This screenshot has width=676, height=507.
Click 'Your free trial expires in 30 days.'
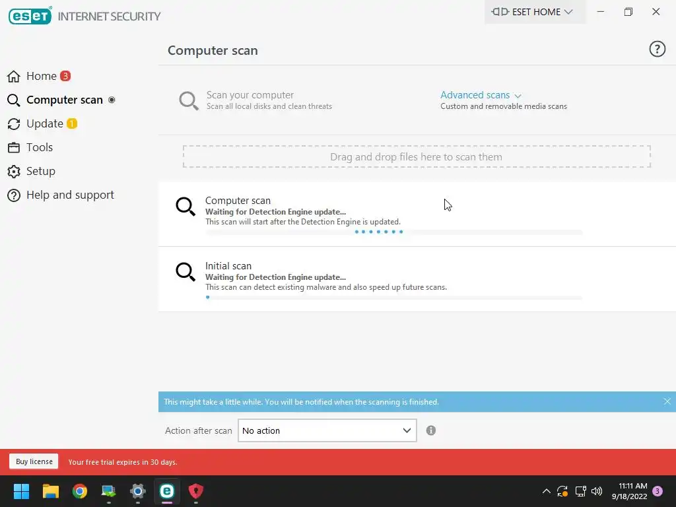coord(122,461)
